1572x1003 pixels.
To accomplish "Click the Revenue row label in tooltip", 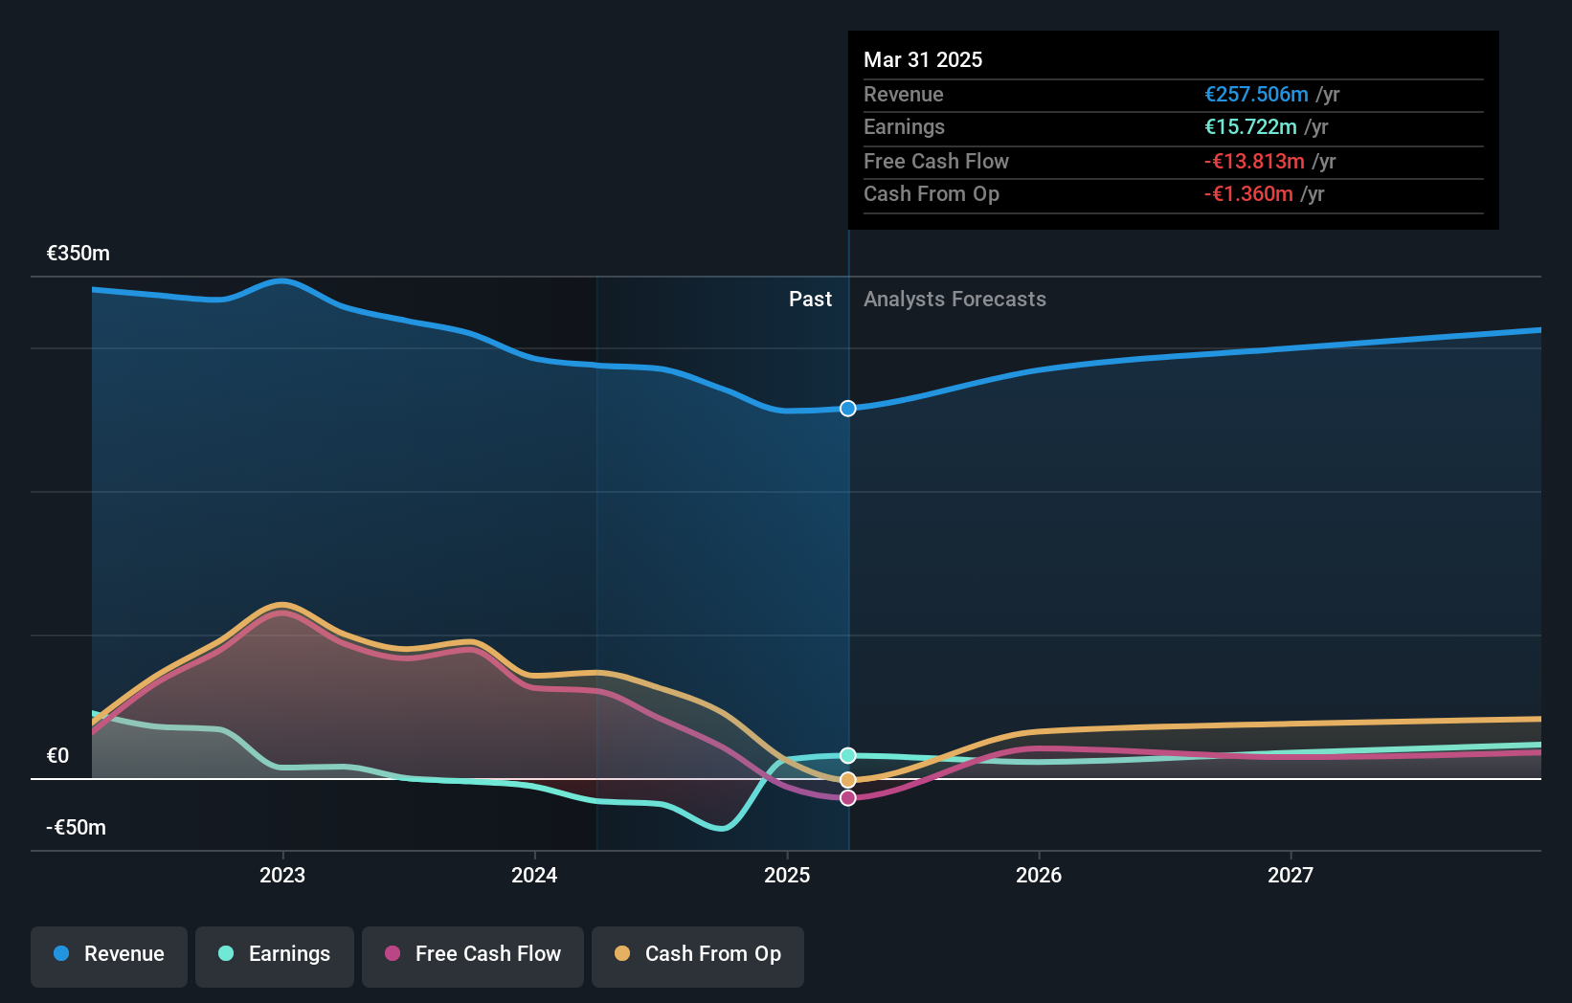I will pos(903,95).
